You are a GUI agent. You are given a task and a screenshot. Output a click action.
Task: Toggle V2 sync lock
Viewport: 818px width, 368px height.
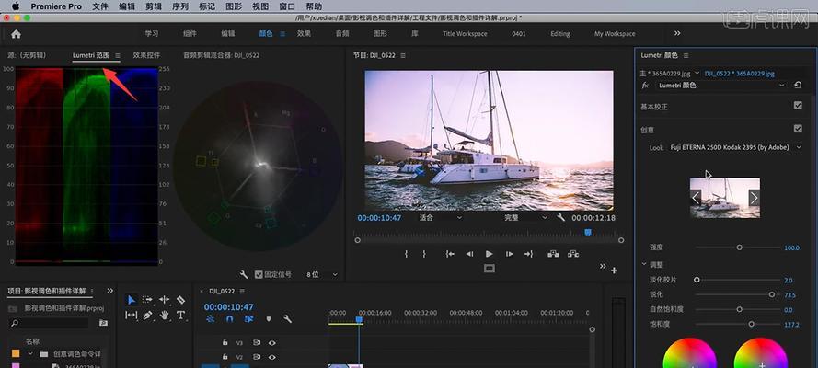257,357
